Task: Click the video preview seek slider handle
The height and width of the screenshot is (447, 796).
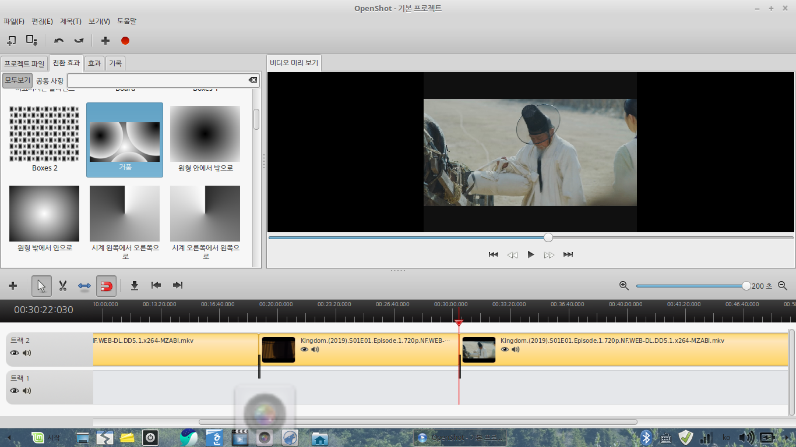Action: click(x=548, y=237)
